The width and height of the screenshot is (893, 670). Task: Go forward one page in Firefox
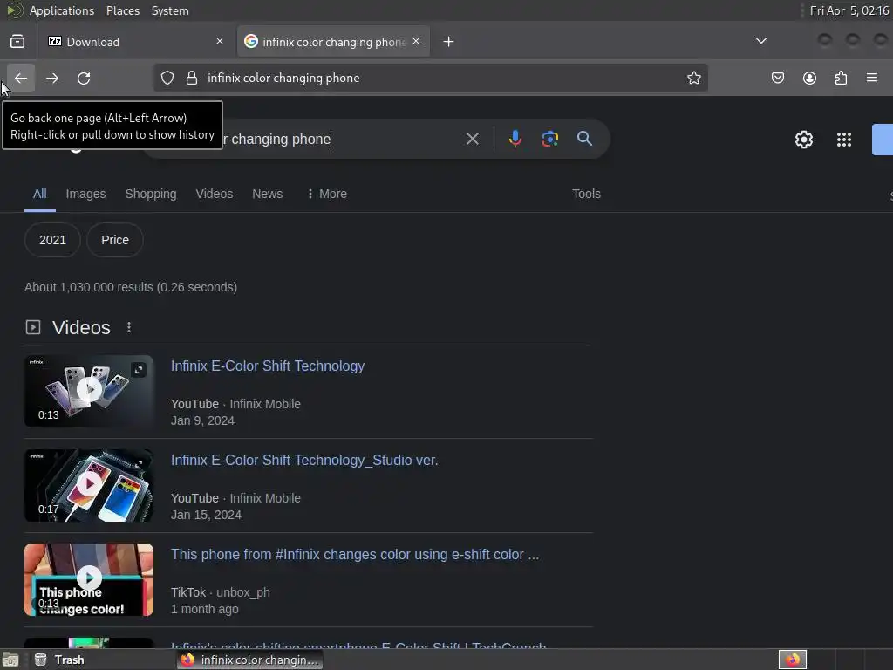52,78
